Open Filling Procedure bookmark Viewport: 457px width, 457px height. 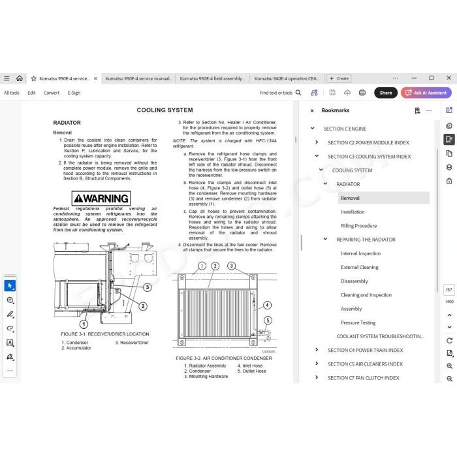(359, 226)
